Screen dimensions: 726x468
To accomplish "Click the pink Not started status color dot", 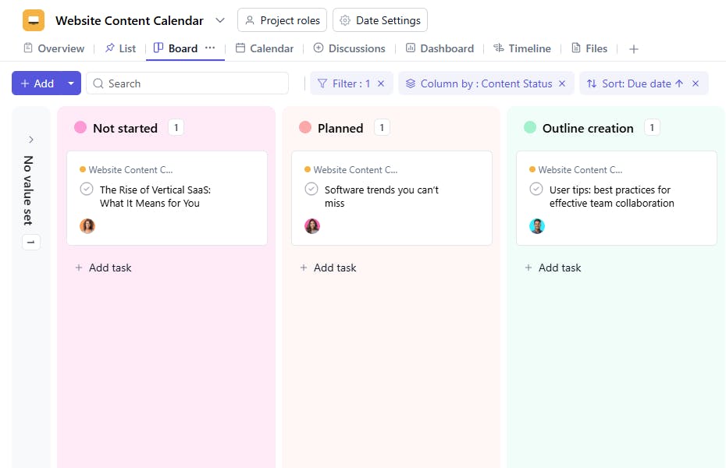I will 80,128.
